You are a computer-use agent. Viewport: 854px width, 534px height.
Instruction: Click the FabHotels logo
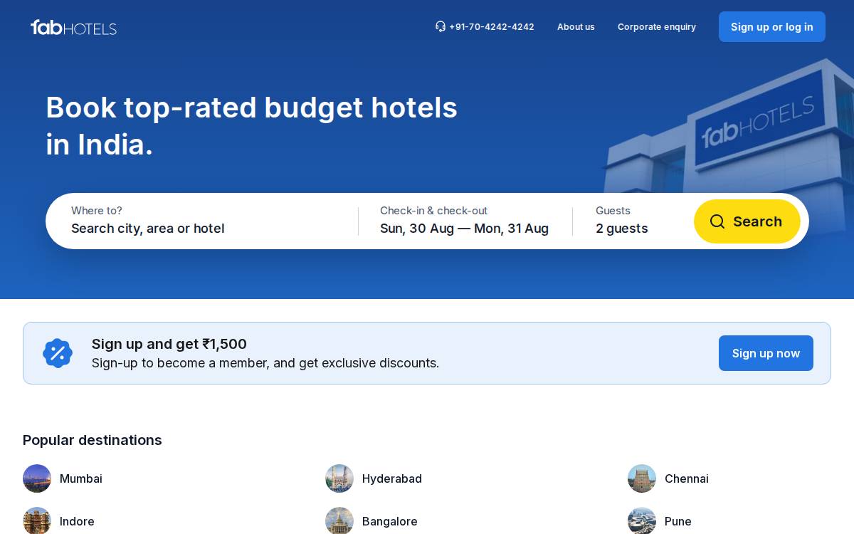click(73, 28)
